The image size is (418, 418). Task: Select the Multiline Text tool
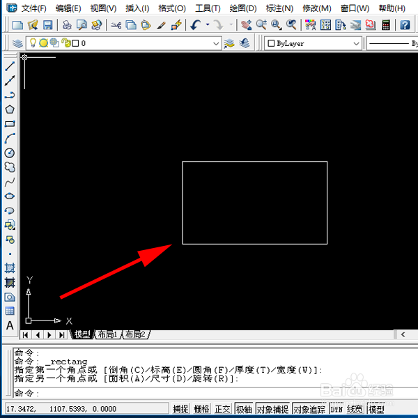pos(10,325)
